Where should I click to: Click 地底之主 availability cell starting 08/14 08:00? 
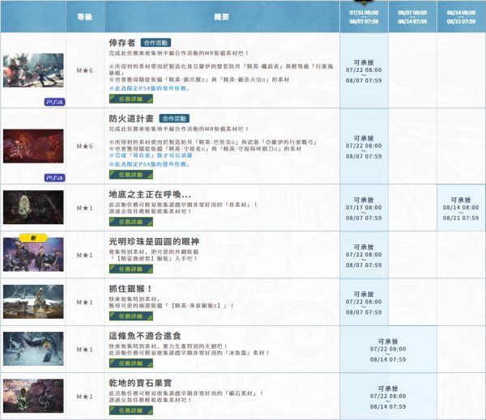(461, 209)
